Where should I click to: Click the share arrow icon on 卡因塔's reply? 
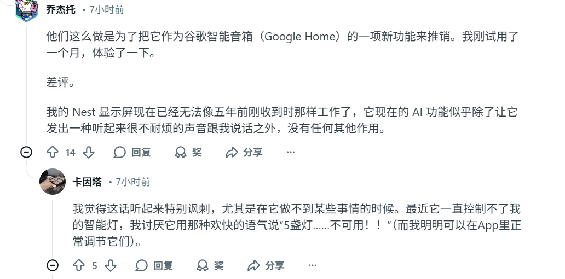253,265
